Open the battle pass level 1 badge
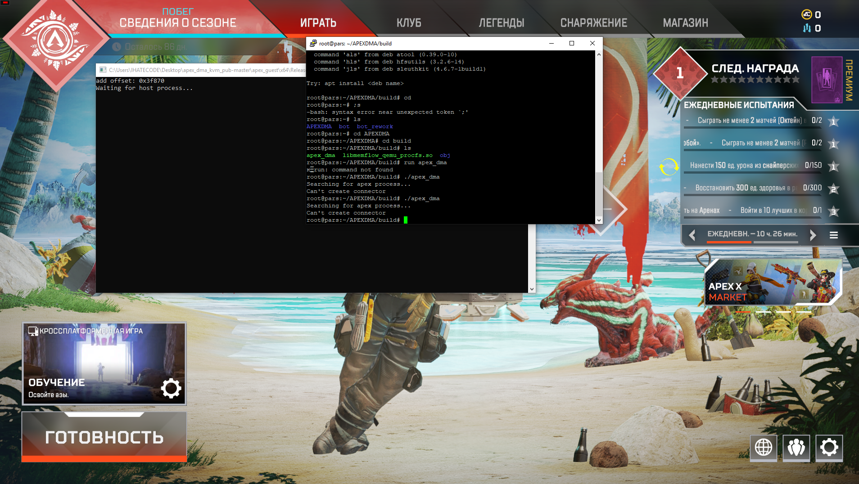The image size is (859, 484). coord(680,72)
